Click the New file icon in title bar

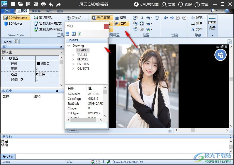click(x=13, y=4)
